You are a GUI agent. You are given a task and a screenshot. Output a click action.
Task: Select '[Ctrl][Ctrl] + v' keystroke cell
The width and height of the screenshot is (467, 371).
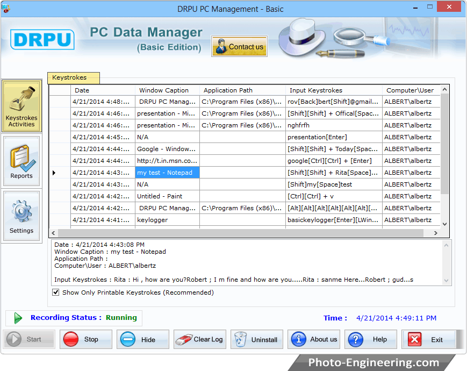click(x=334, y=196)
